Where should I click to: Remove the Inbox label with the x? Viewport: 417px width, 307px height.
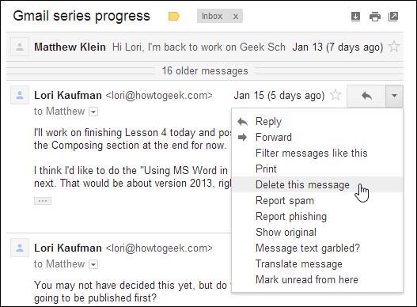pyautogui.click(x=236, y=17)
